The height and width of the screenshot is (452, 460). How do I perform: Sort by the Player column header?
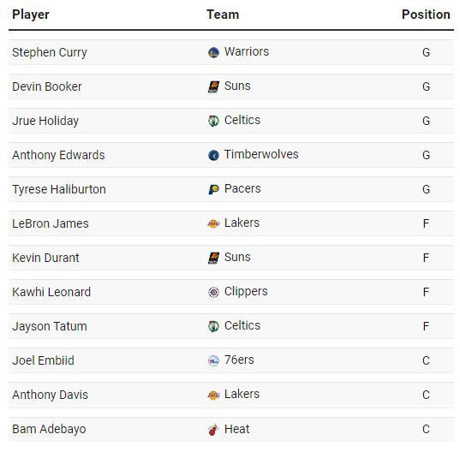31,15
